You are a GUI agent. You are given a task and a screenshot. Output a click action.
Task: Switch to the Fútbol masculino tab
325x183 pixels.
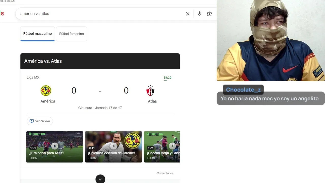[x=38, y=34]
